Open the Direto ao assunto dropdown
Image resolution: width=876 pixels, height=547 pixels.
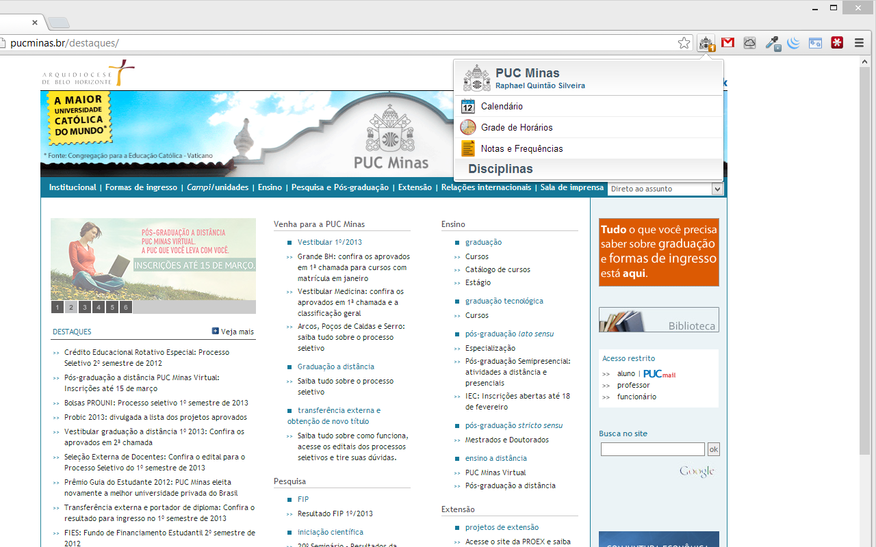click(x=665, y=189)
